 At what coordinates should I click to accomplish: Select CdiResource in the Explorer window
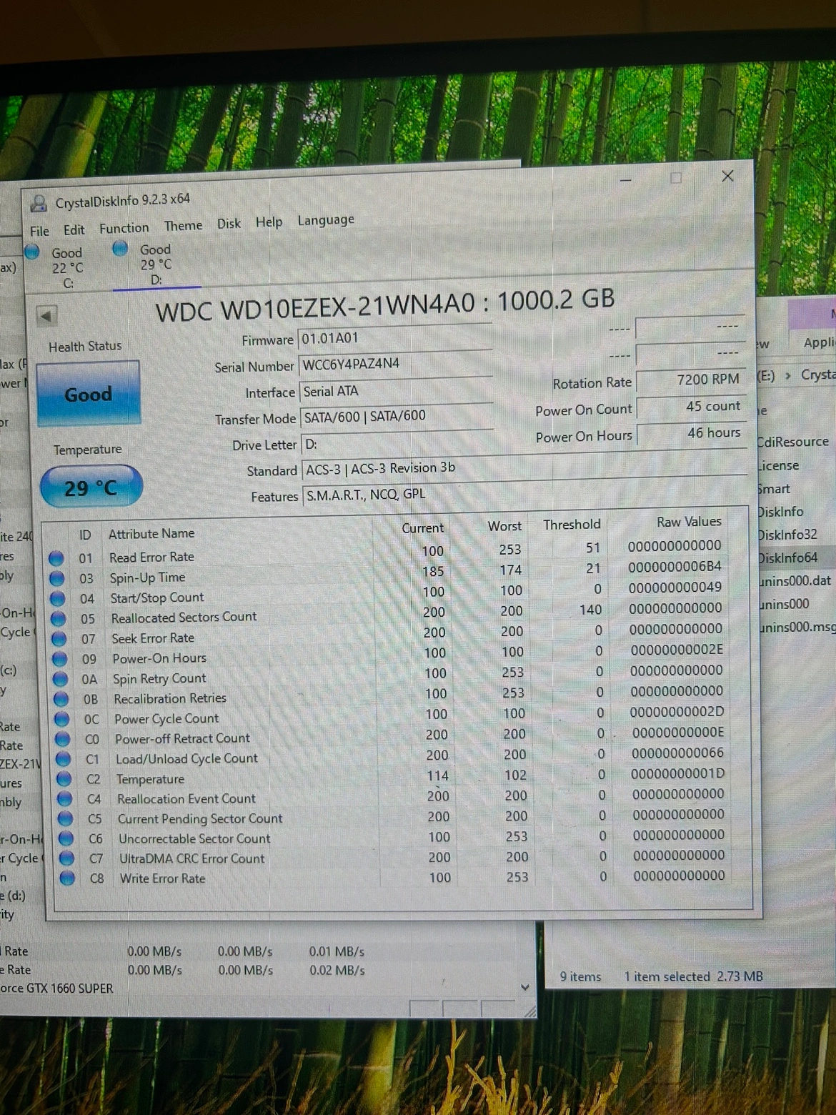(793, 442)
